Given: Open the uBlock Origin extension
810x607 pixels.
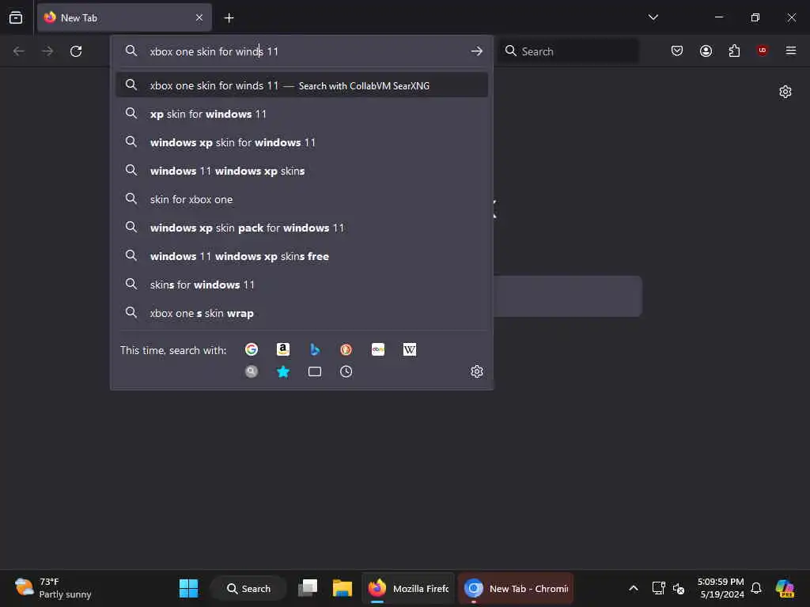Looking at the screenshot, I should (763, 51).
